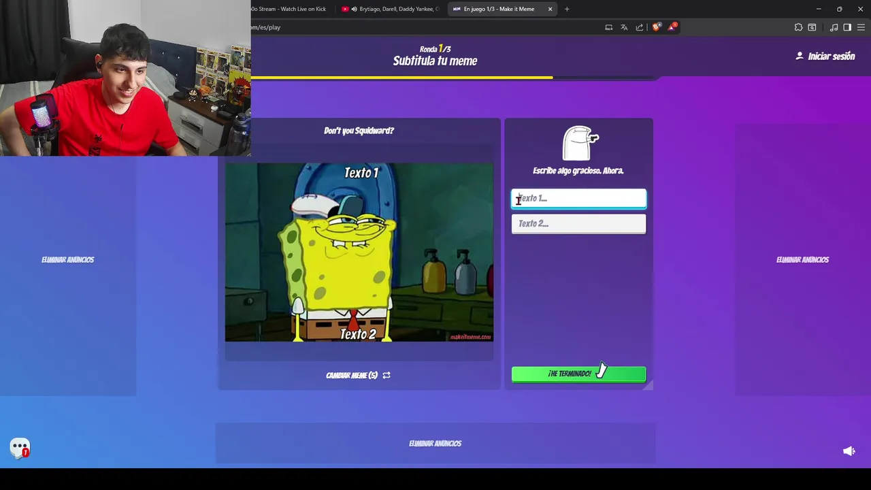This screenshot has height=490, width=871.
Task: Click the Subtitula tu meme heading
Action: (x=435, y=61)
